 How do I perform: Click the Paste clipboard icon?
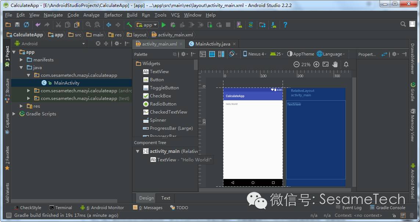click(77, 25)
